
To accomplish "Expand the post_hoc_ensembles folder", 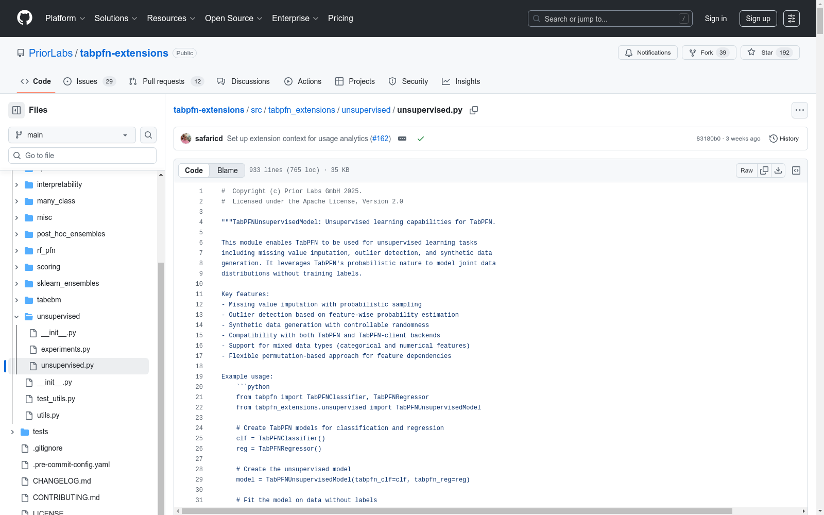I will coord(16,234).
